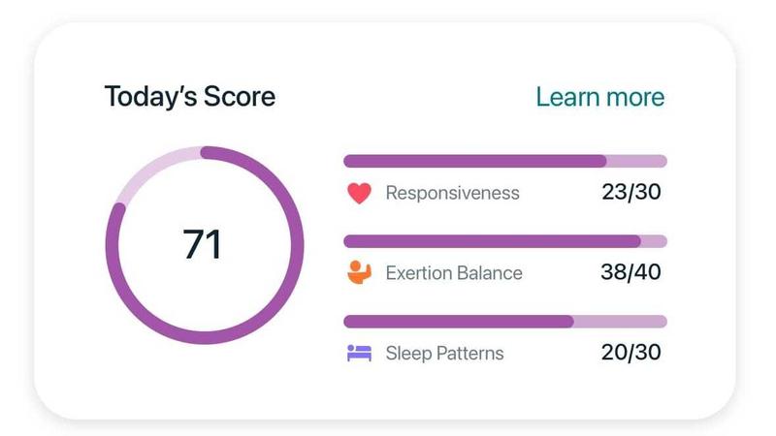This screenshot has height=436, width=776.
Task: Click the 23/30 Responsiveness score
Action: (x=630, y=192)
